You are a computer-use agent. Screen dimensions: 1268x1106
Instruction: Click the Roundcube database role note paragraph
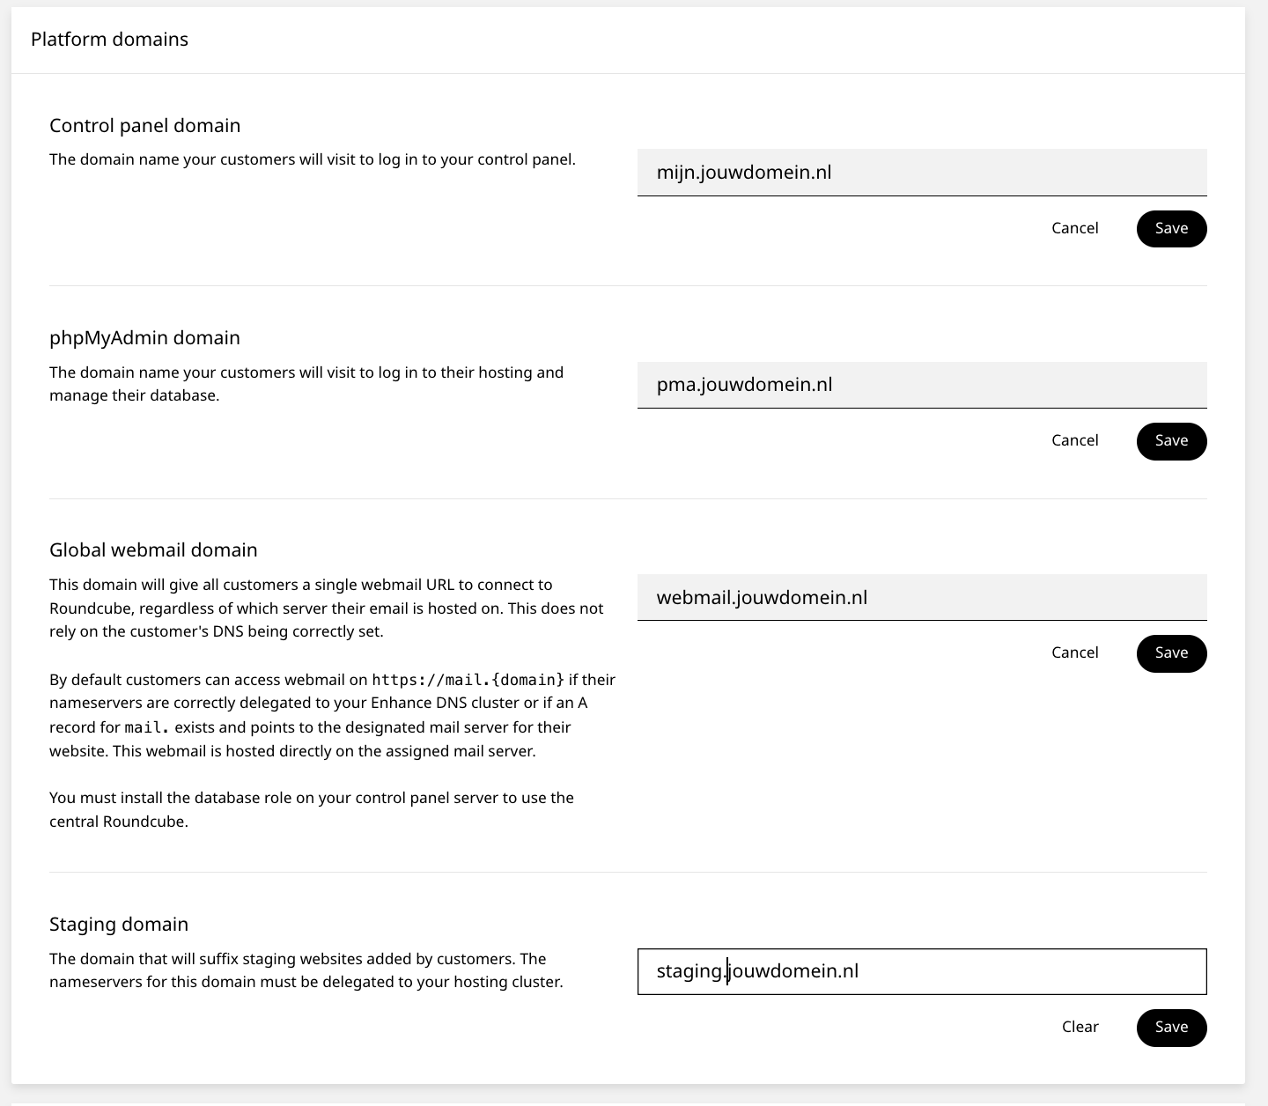point(311,810)
